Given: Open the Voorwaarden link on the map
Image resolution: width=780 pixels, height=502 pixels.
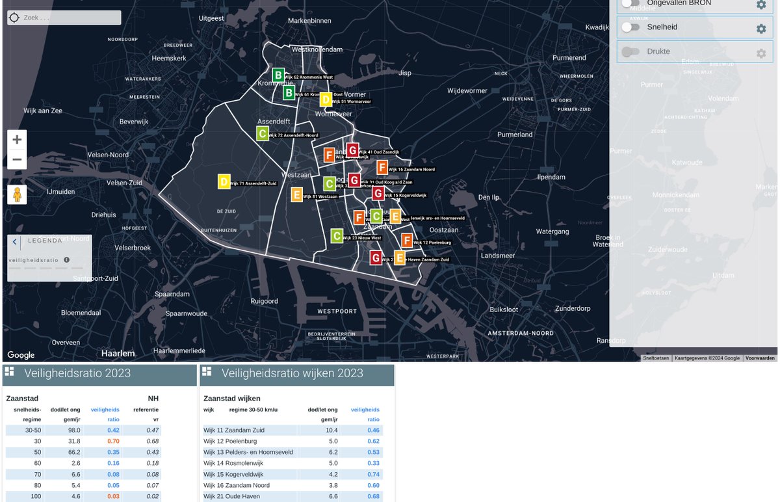Looking at the screenshot, I should pyautogui.click(x=760, y=358).
